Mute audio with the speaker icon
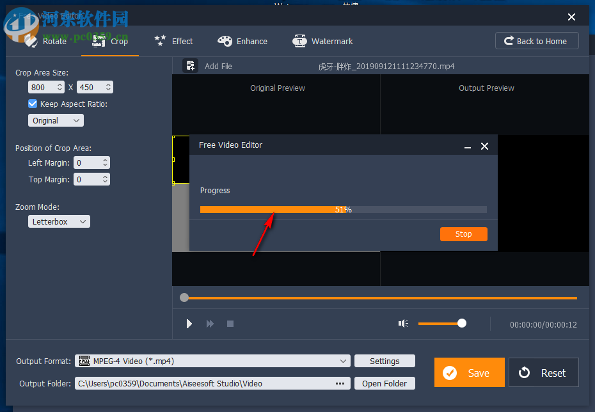The width and height of the screenshot is (595, 412). pyautogui.click(x=403, y=324)
